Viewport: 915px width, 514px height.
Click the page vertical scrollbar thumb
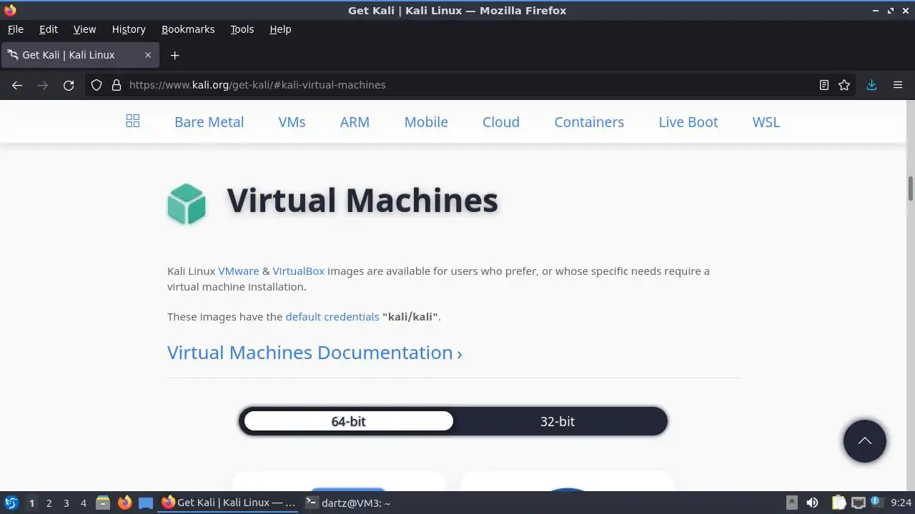[910, 188]
